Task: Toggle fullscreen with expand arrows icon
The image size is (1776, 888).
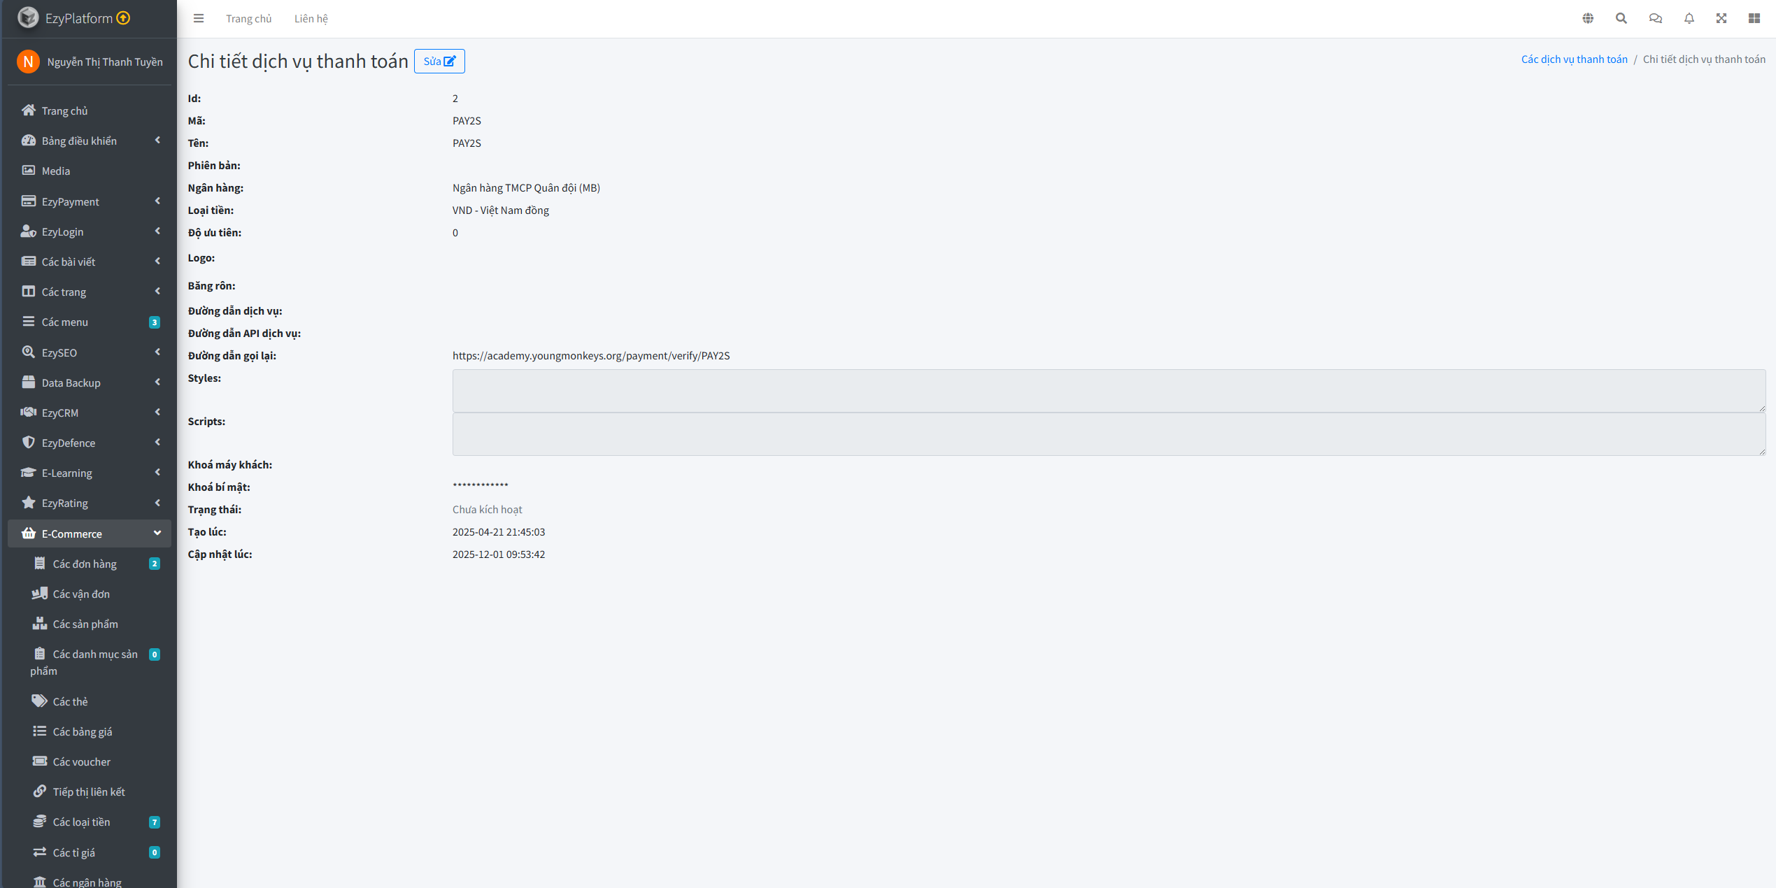Action: [x=1721, y=18]
